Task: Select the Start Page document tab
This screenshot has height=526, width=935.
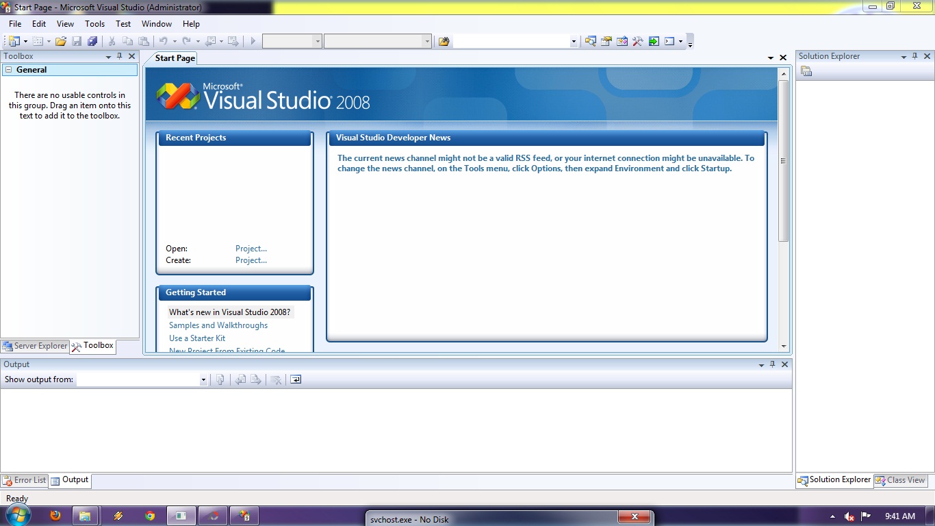Action: pos(175,58)
